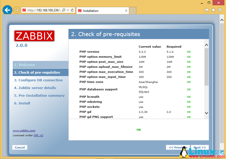Viewport: 226px width, 159px height.
Task: Click the browser Back navigation arrow
Action: pyautogui.click(x=7, y=10)
